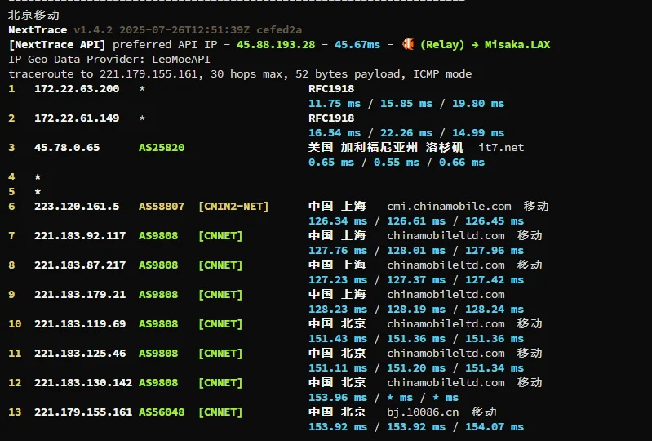Click the RFC1918 label on hop 2
Image resolution: width=652 pixels, height=441 pixels.
point(331,118)
